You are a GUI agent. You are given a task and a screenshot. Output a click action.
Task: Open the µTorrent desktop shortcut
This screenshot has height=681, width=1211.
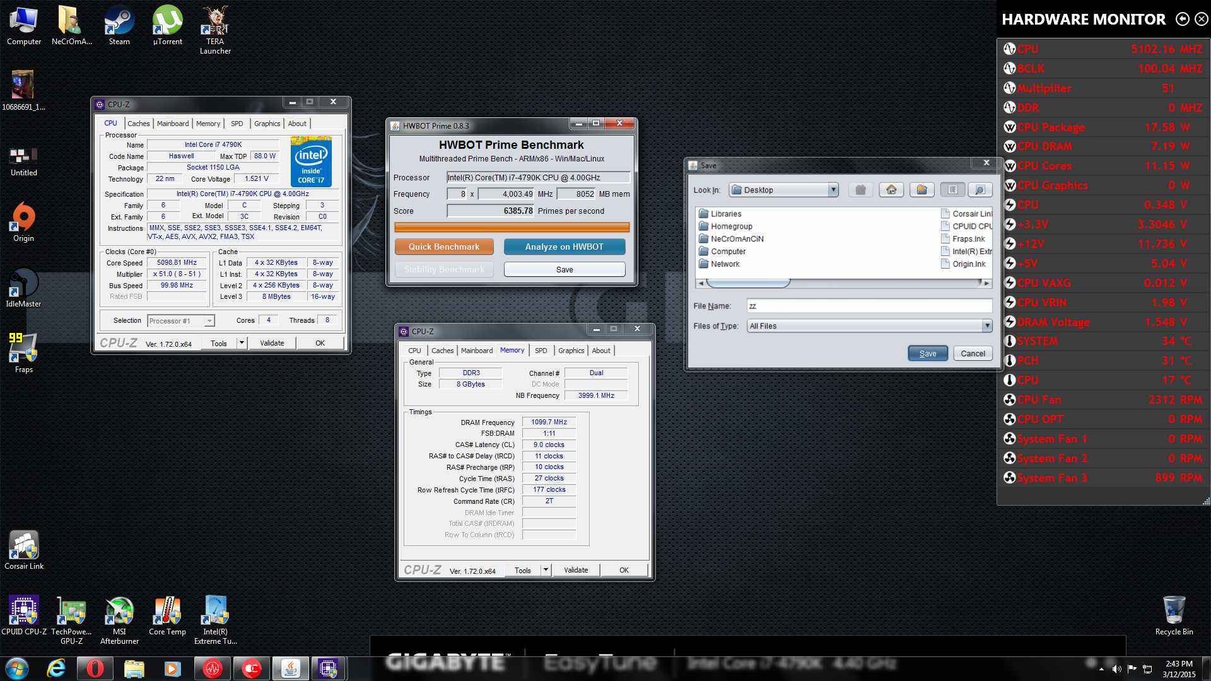[167, 25]
